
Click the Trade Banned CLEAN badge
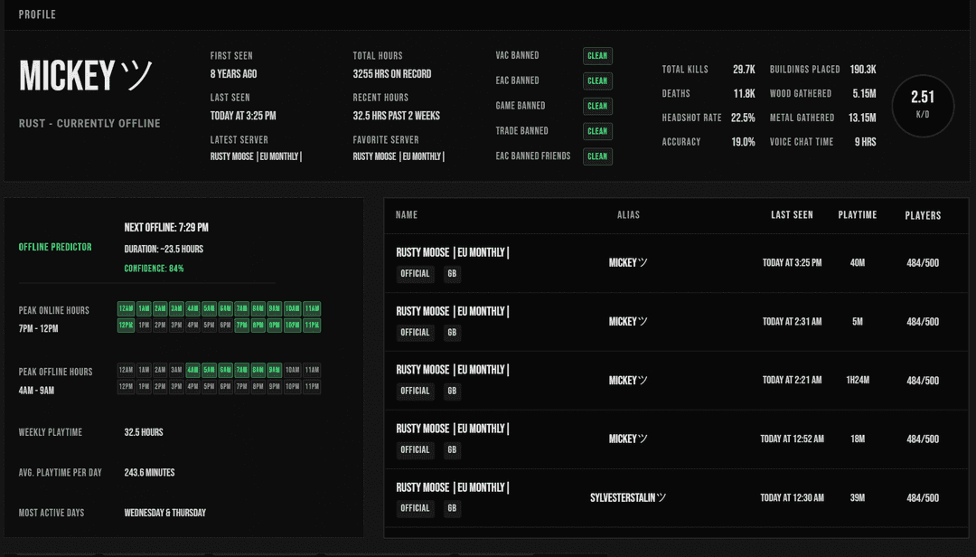click(x=596, y=131)
